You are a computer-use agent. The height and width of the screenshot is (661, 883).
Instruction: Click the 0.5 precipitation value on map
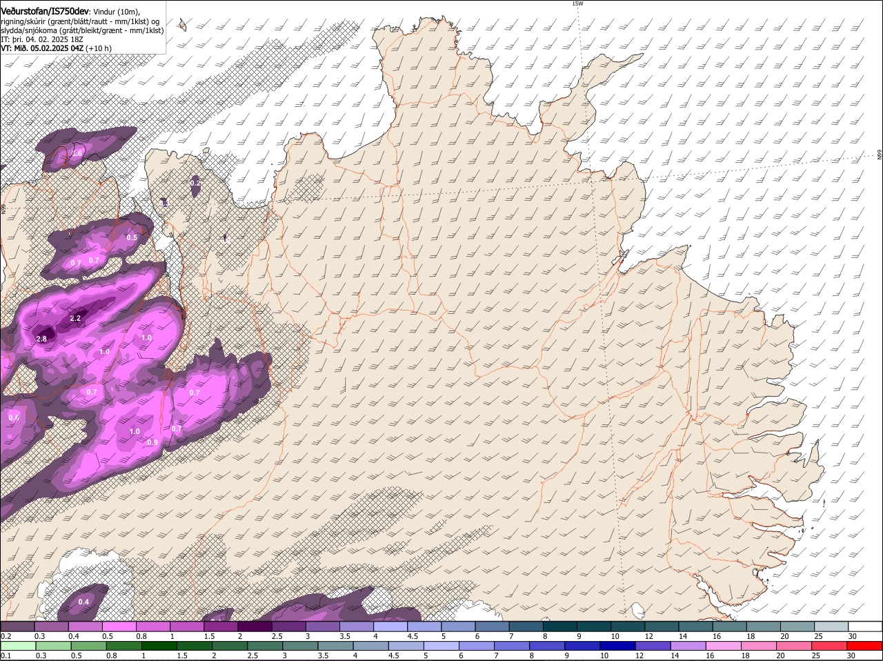click(132, 237)
